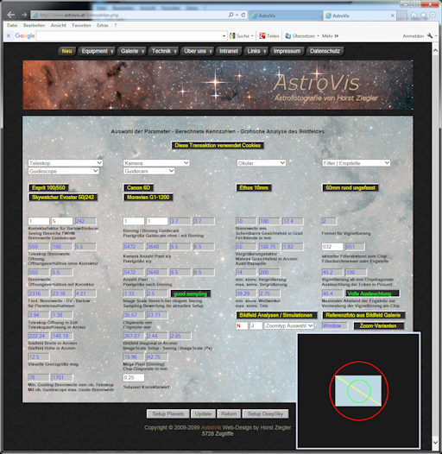This screenshot has height=454, width=442.
Task: Click the AstroVis banner image
Action: point(218,85)
